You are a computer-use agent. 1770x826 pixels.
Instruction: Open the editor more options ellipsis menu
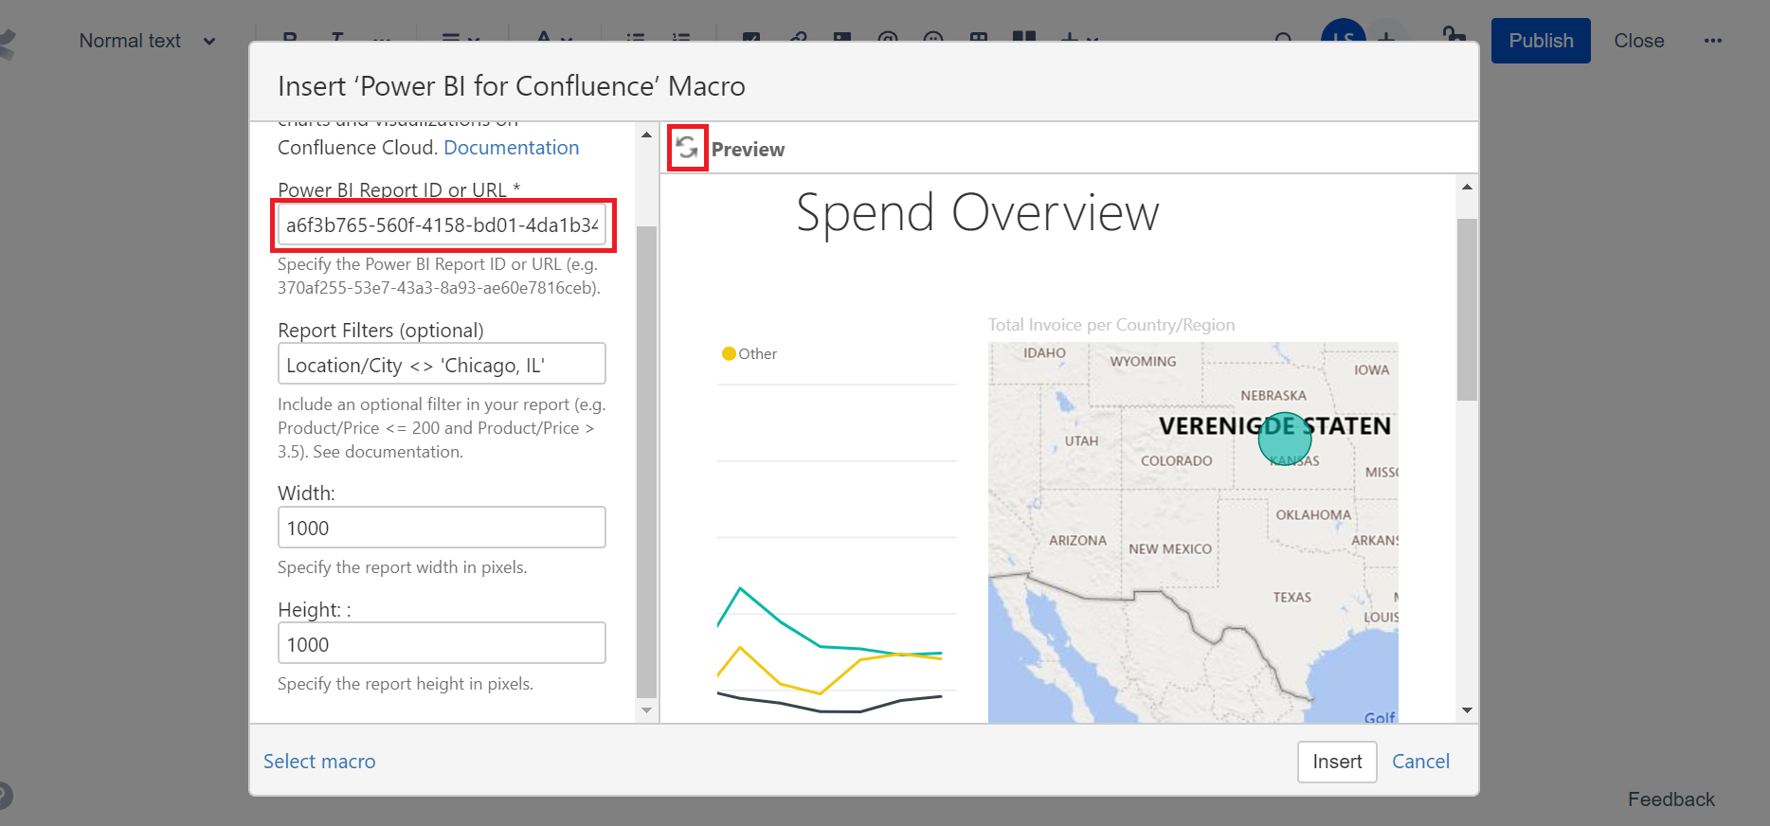coord(1712,41)
